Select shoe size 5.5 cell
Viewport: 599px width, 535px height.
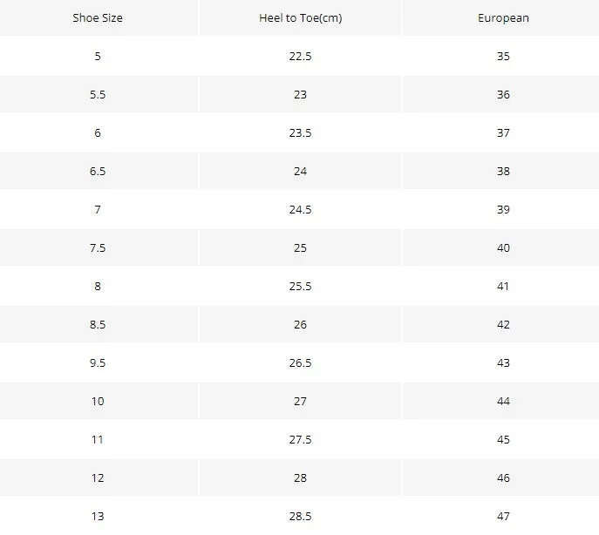coord(98,95)
